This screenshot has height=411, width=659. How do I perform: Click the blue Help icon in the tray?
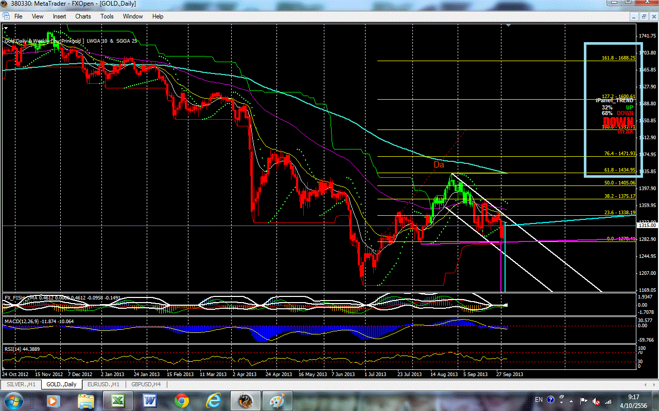coord(550,400)
